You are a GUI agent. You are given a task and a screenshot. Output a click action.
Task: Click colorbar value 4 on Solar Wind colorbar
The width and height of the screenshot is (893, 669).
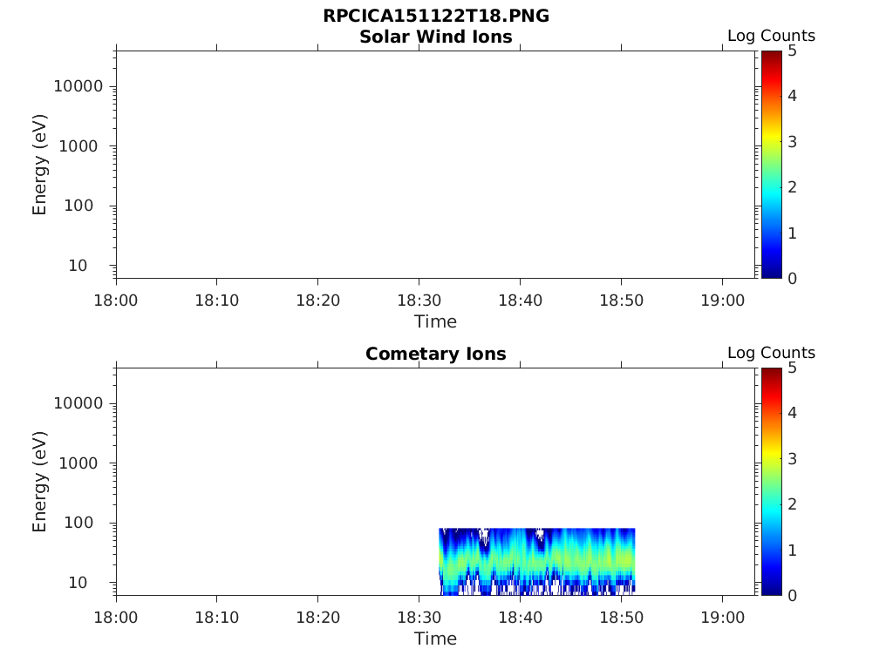pos(792,96)
